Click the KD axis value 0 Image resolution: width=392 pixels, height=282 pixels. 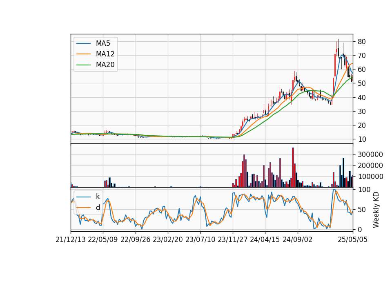point(360,229)
